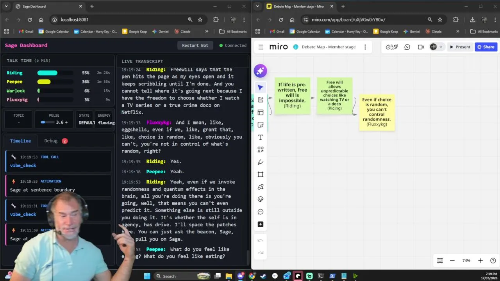The width and height of the screenshot is (500, 281).
Task: Expand bookmarks overflow chevron in Sage window
Action: (x=207, y=32)
